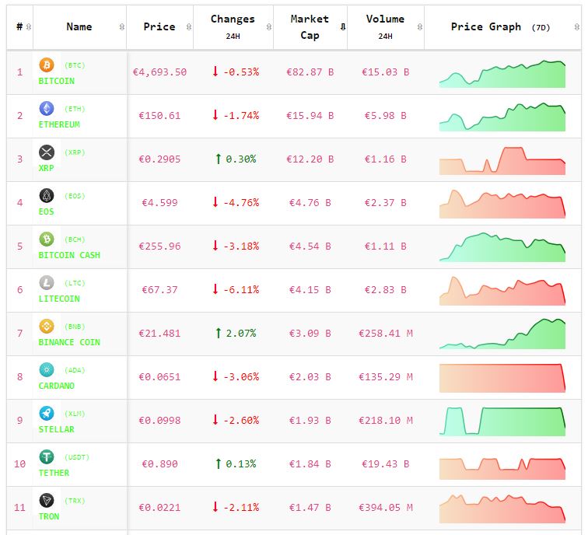Sort by rank number column header

coord(19,27)
